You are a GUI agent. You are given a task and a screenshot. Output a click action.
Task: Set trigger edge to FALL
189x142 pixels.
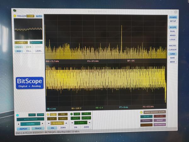tap(29, 51)
